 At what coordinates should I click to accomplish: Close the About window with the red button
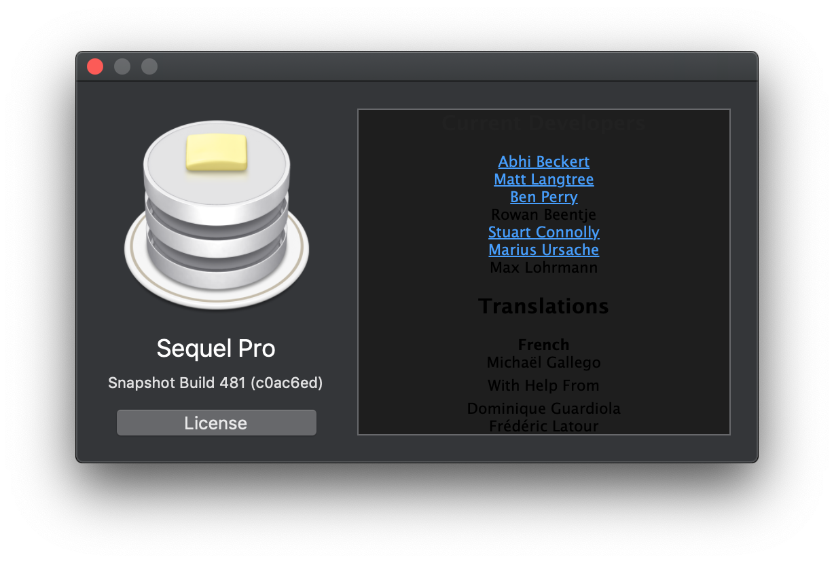tap(95, 66)
